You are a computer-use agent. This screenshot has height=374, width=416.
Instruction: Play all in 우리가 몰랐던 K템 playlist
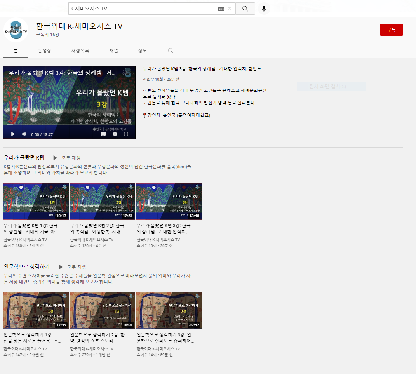pos(67,158)
